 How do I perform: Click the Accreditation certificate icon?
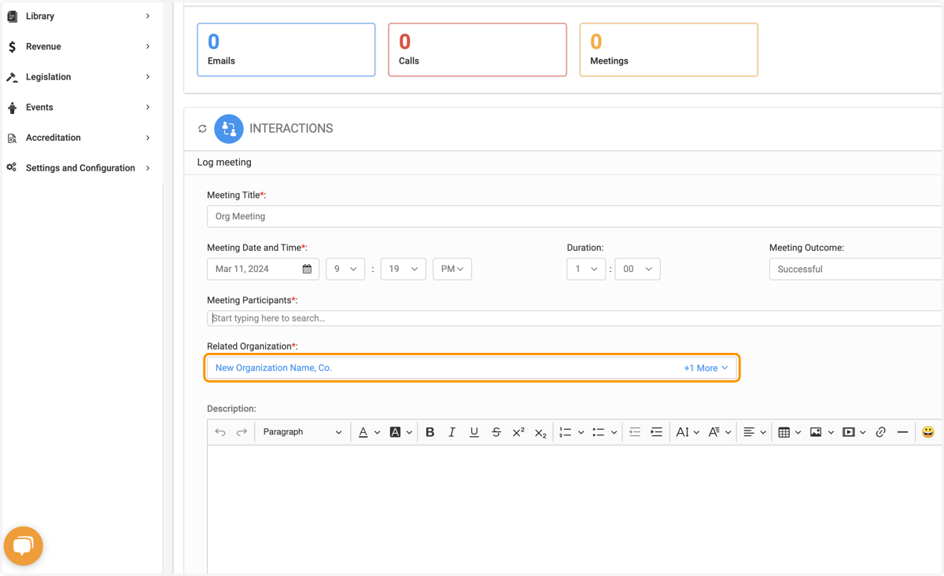pos(12,138)
